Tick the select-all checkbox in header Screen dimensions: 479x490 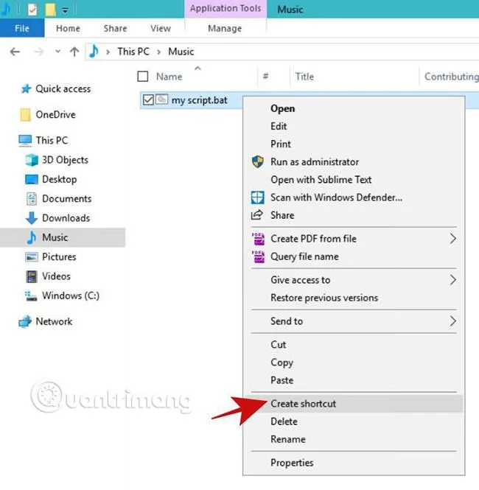pyautogui.click(x=143, y=76)
